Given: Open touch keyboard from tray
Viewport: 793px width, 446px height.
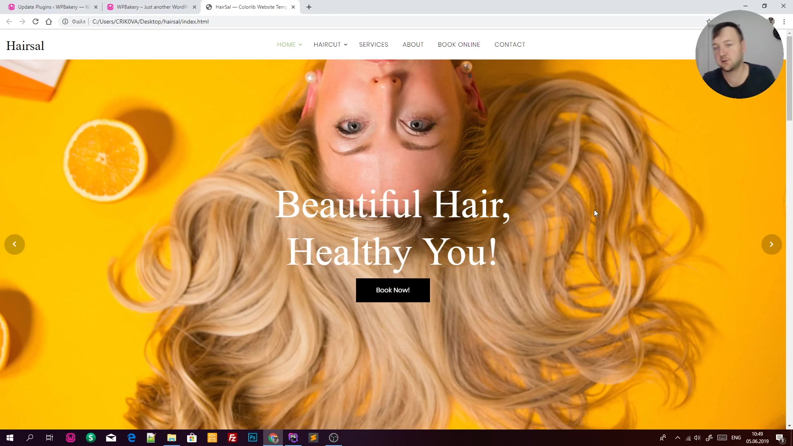Looking at the screenshot, I should point(722,438).
